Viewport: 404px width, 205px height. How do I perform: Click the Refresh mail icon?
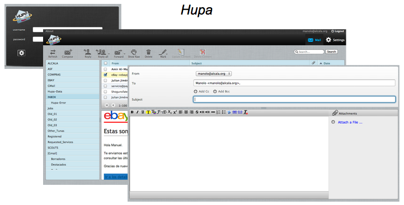(x=53, y=52)
